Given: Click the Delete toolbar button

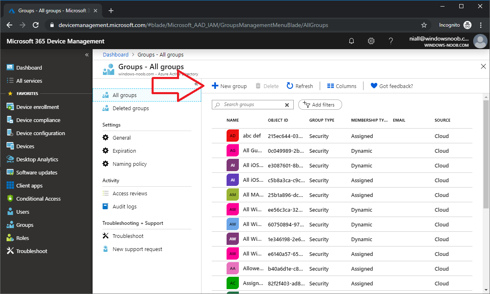Looking at the screenshot, I should (267, 86).
